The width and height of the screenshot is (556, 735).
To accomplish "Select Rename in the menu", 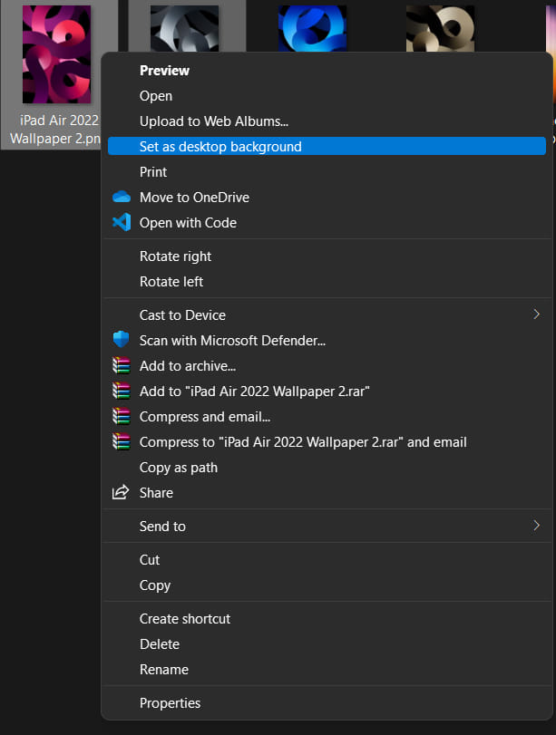I will click(x=327, y=670).
